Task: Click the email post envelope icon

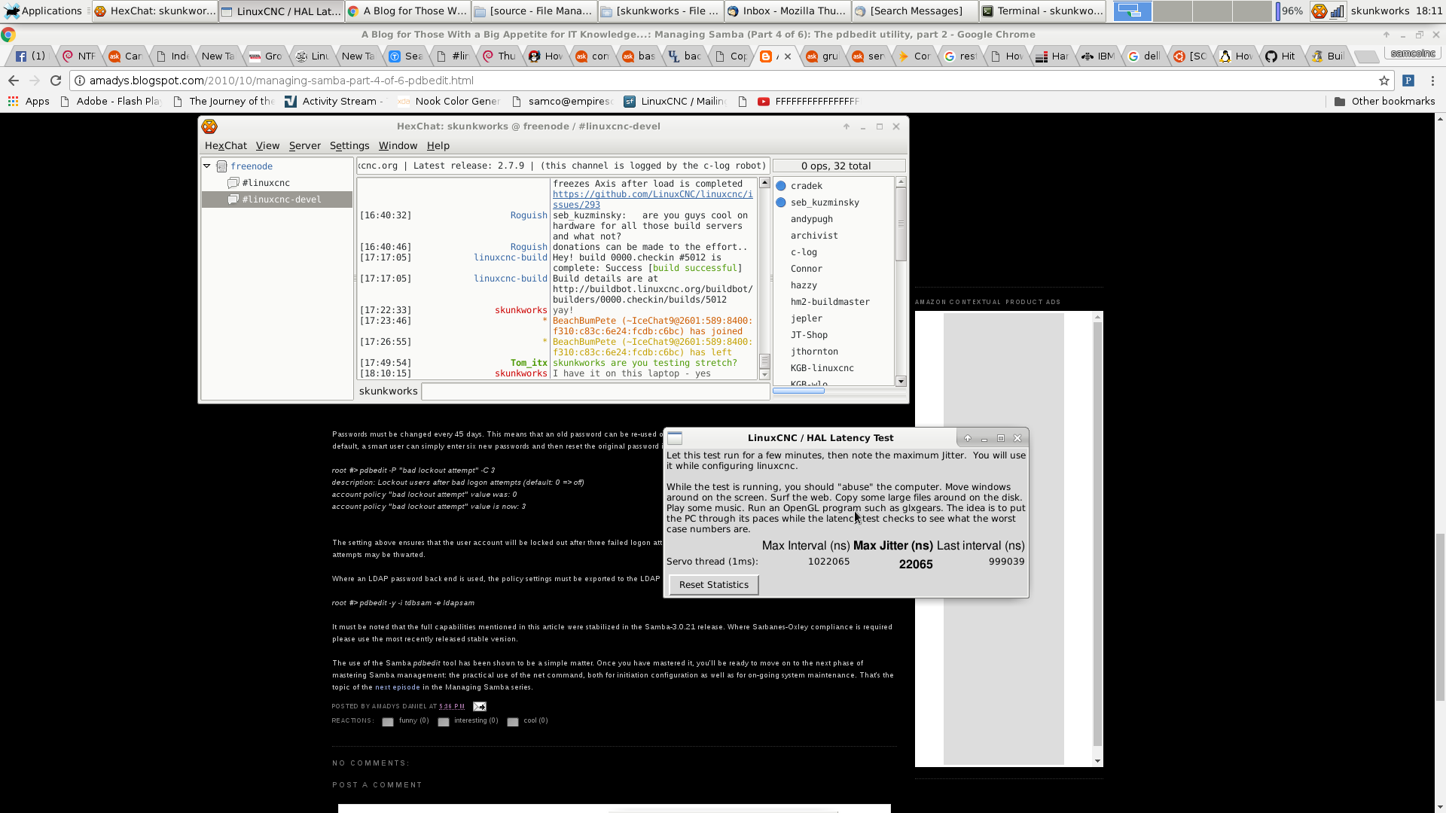Action: [x=480, y=706]
